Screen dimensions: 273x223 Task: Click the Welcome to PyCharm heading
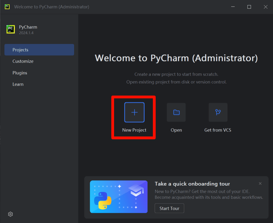click(176, 58)
